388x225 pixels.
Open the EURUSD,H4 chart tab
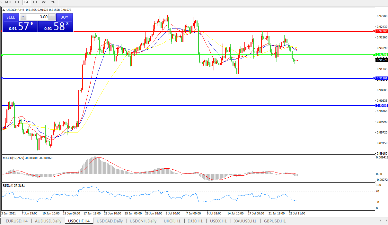point(17,221)
